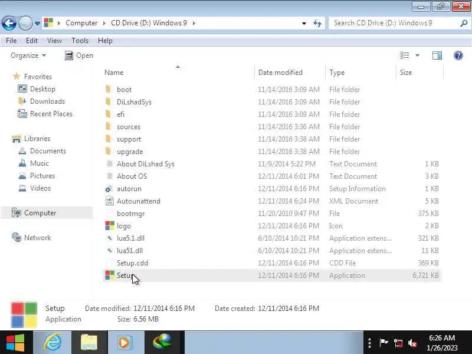Open the Windows Start button
Image resolution: width=472 pixels, height=354 pixels.
[15, 343]
